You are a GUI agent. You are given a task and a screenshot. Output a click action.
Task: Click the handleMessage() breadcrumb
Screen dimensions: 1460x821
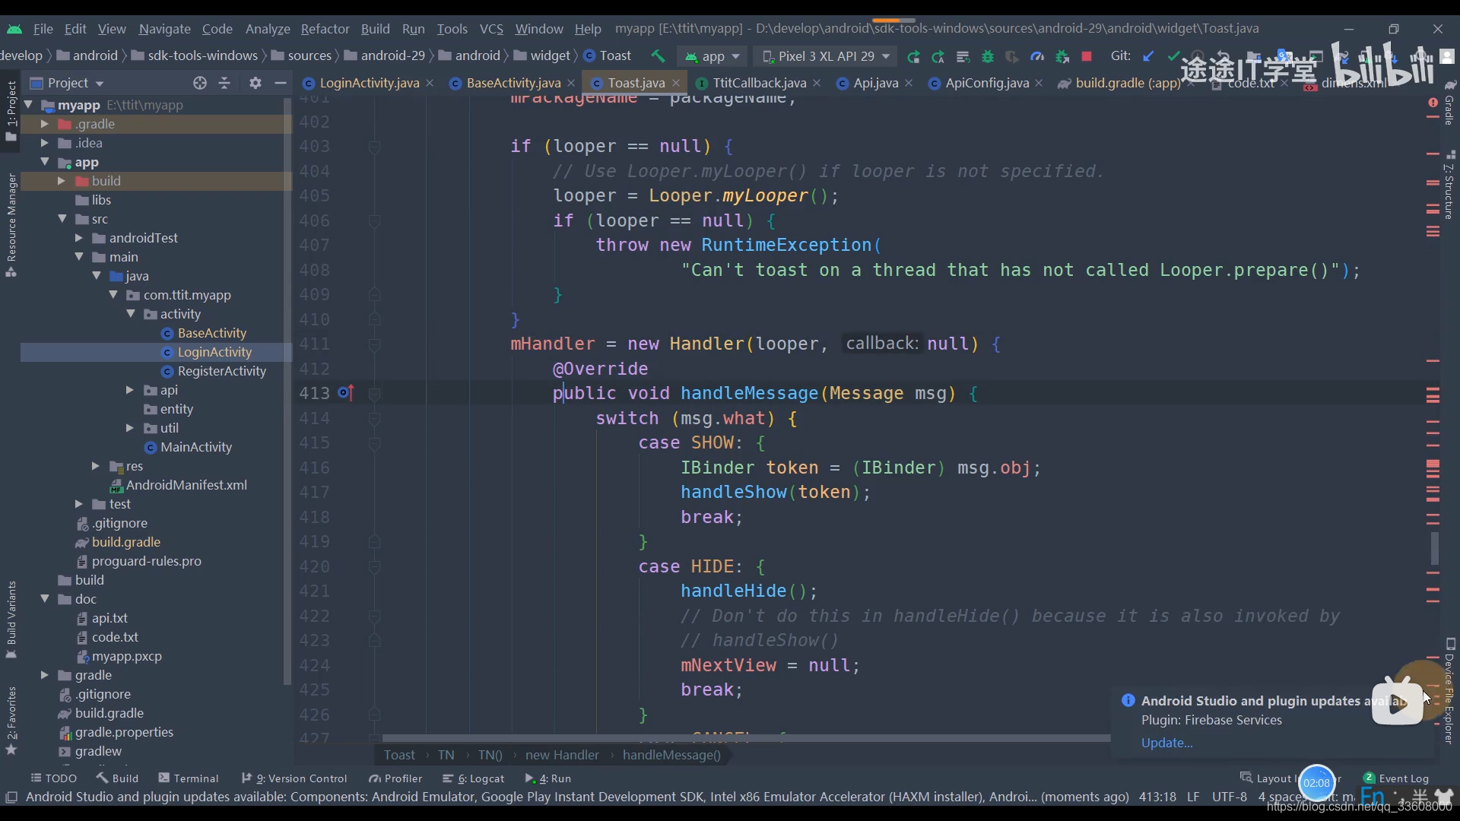tap(671, 755)
